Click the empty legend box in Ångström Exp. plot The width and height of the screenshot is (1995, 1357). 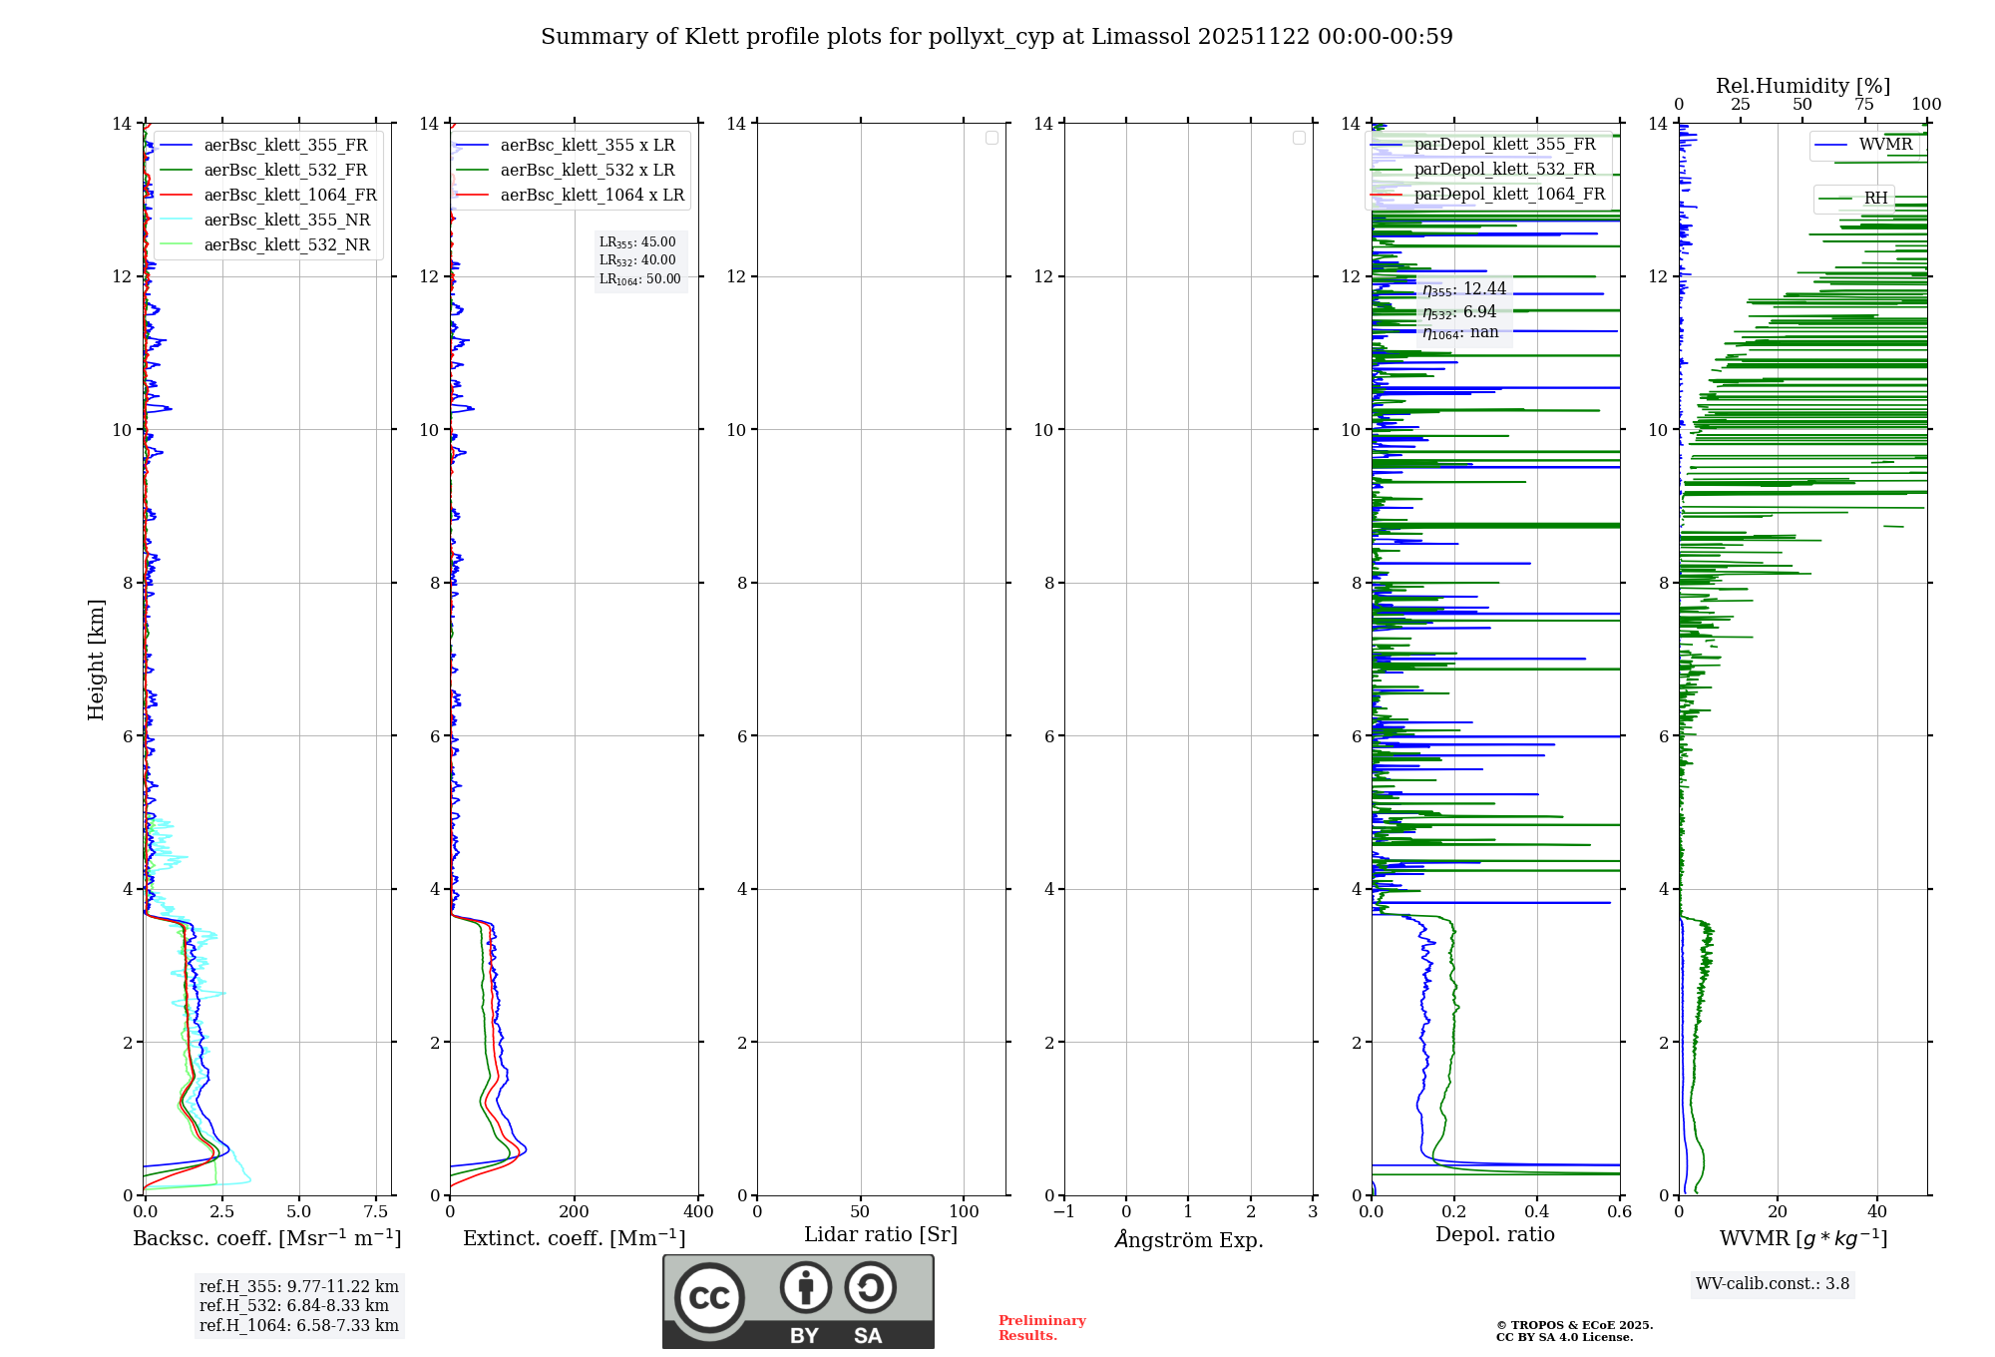[x=1299, y=138]
